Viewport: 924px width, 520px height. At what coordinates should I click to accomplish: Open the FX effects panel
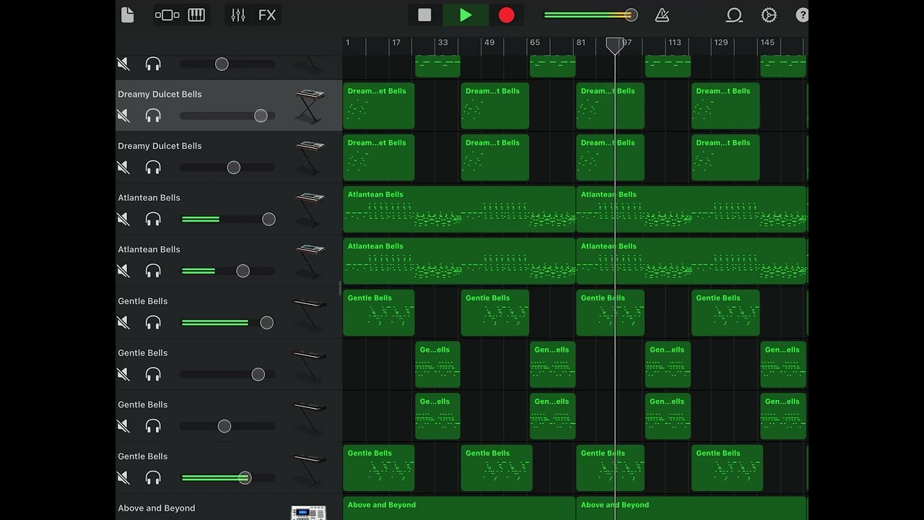click(x=267, y=15)
